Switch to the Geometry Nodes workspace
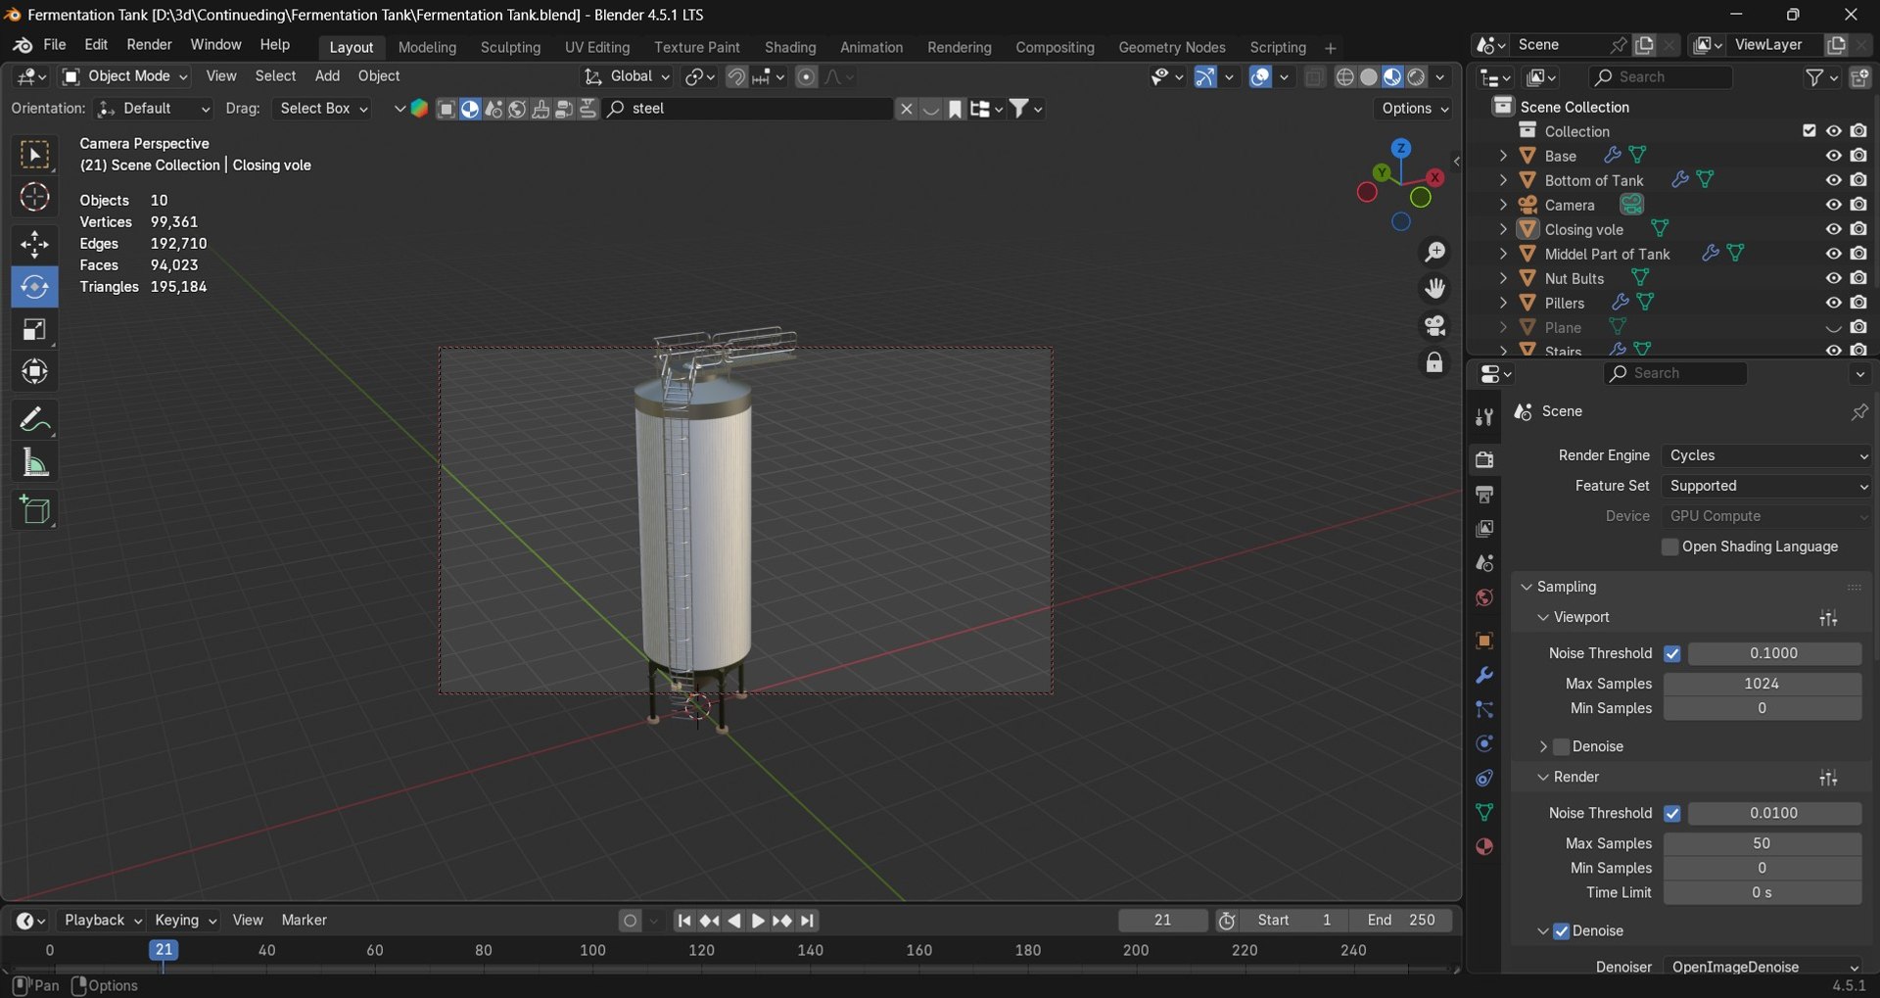1880x998 pixels. [x=1172, y=47]
